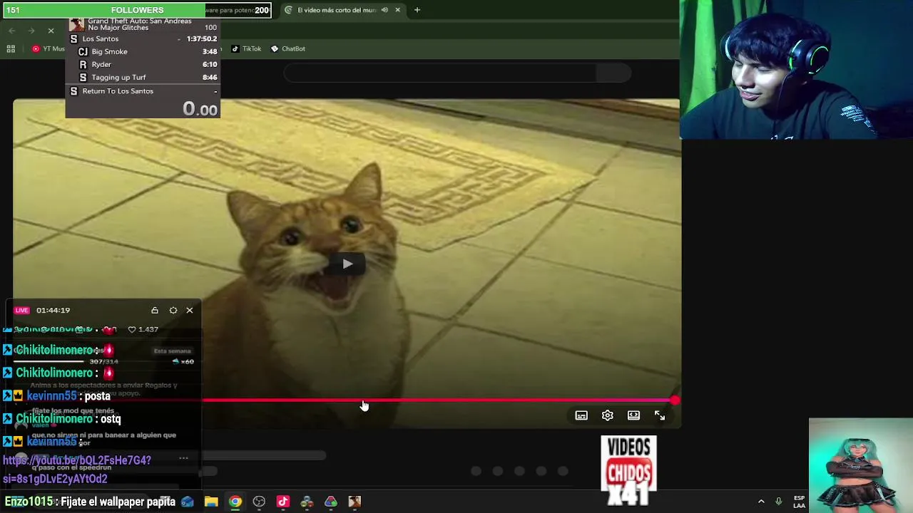Open OBS Studio from the taskbar

click(x=259, y=502)
